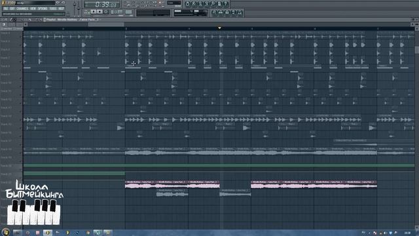
Task: Click the RU language indicator in the taskbar
Action: pyautogui.click(x=363, y=233)
